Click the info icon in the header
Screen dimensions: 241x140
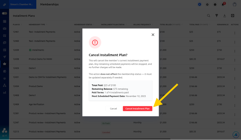point(215,5)
